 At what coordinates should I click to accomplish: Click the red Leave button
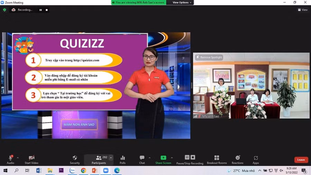click(x=301, y=160)
